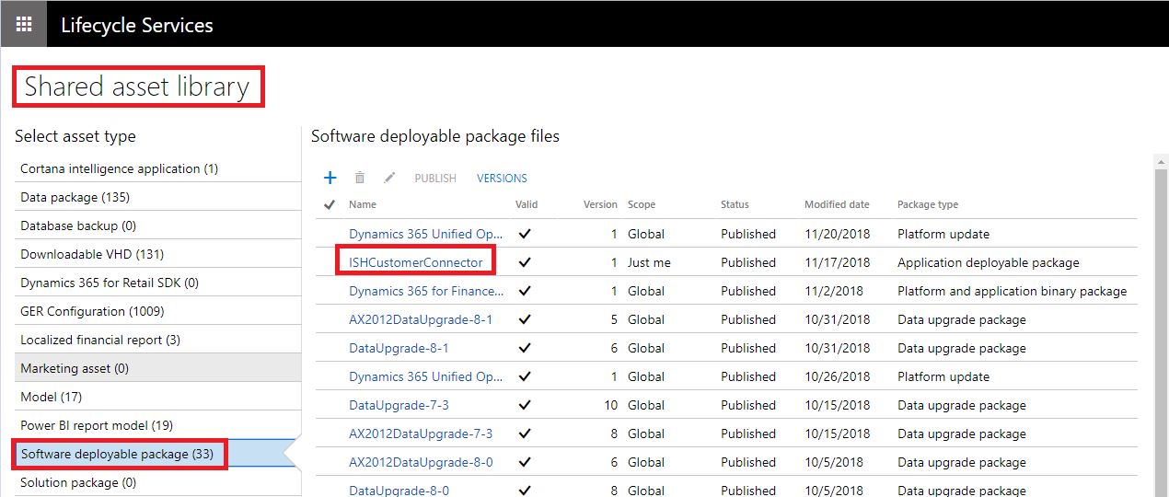Click the valid checkmark in AX2012DataUpgrade-8-1 row
The image size is (1169, 497).
525,319
